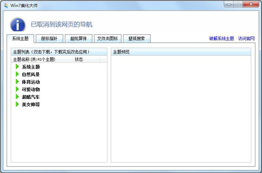The width and height of the screenshot is (262, 173).
Task: Click the 主题列表 panel header text
Action: [51, 52]
